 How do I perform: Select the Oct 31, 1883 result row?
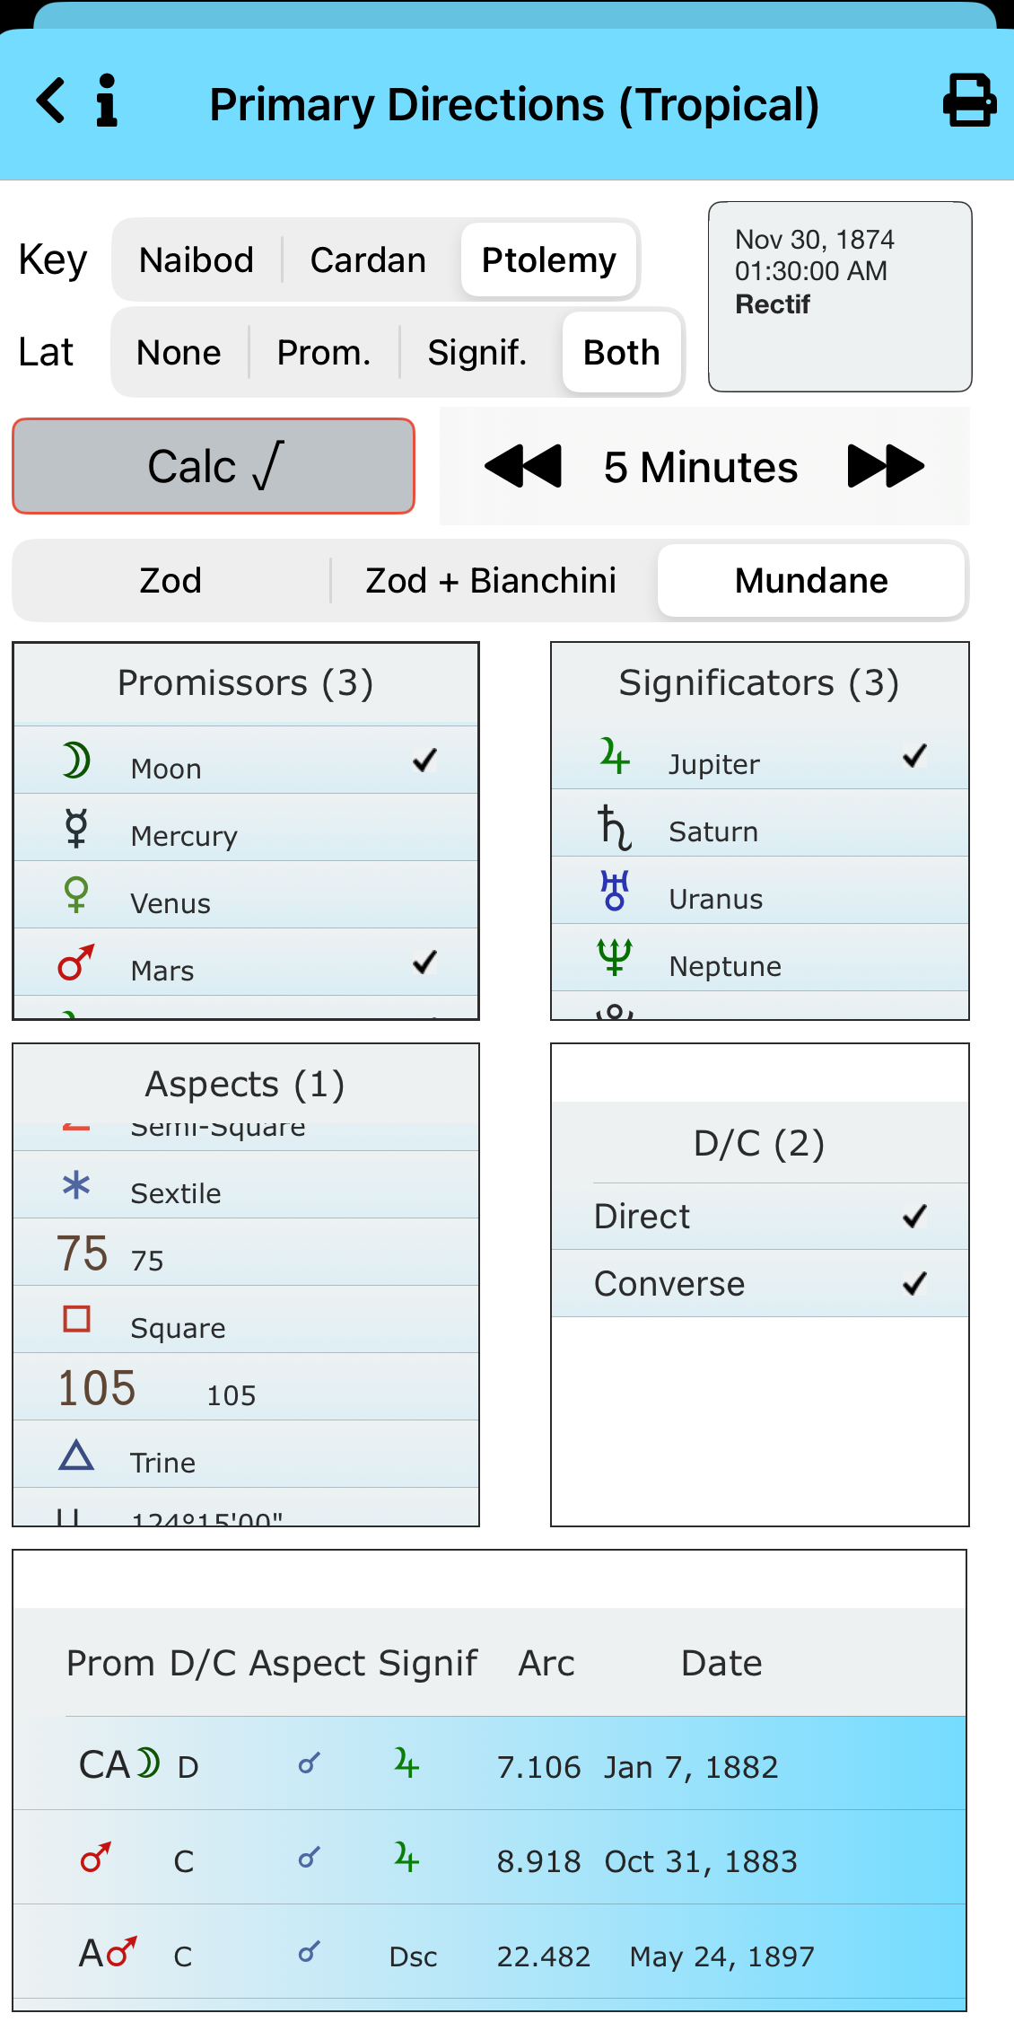[489, 1860]
